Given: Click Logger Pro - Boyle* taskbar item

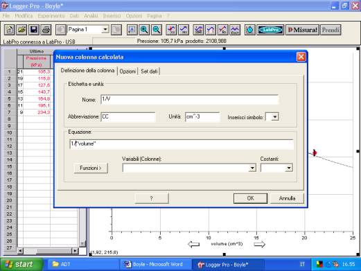Looking at the screenshot, I should click(x=227, y=264).
